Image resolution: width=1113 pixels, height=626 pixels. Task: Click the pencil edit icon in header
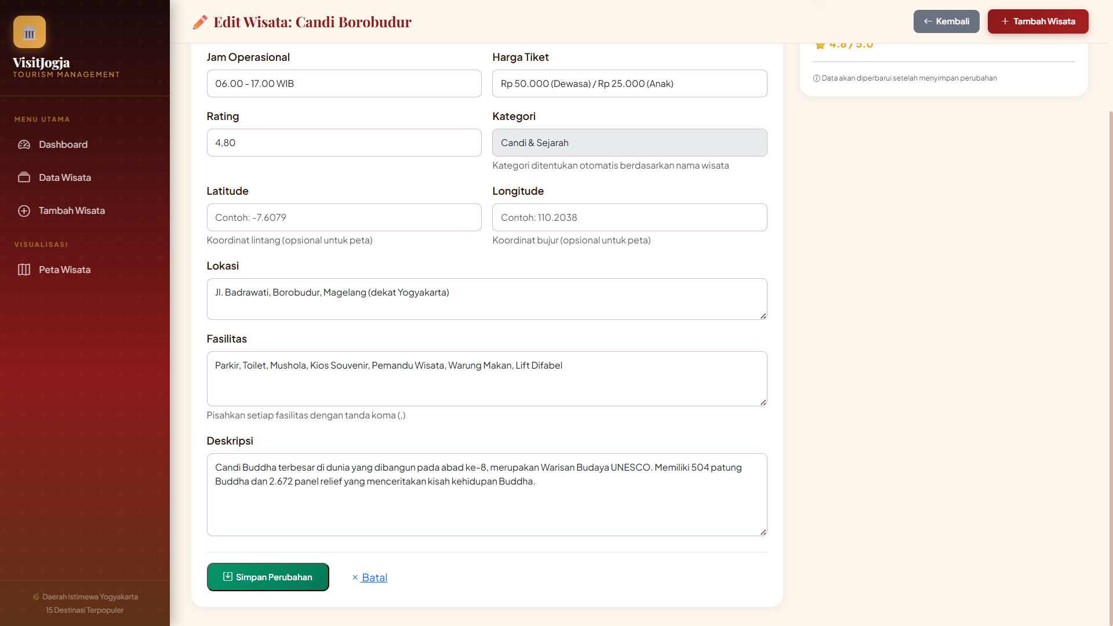[200, 22]
